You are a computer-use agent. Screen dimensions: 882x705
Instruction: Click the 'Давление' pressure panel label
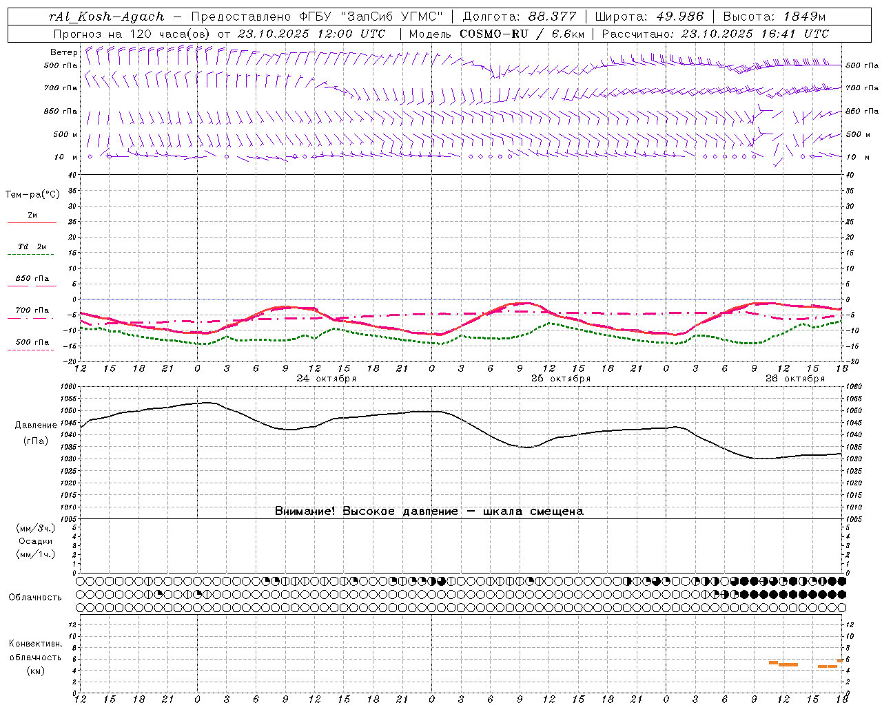click(x=36, y=425)
